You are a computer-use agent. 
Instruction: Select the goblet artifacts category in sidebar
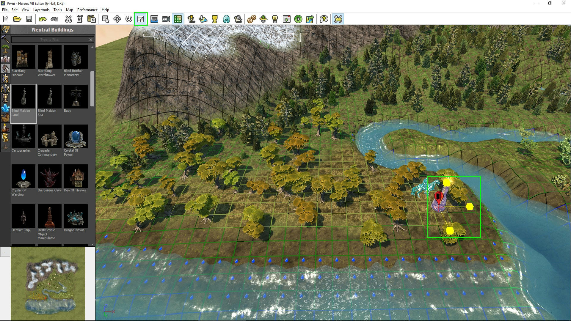pos(5,98)
